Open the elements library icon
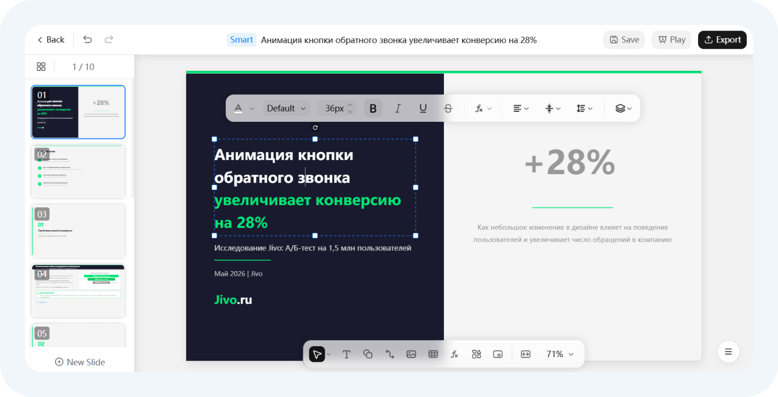This screenshot has width=778, height=397. pos(476,354)
